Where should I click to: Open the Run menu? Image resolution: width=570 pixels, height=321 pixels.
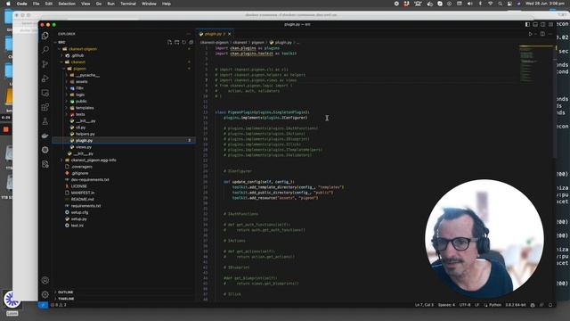coord(110,4)
